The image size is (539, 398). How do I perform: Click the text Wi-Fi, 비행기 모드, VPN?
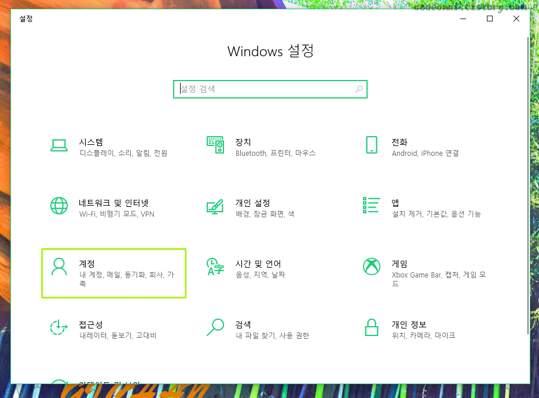(x=117, y=214)
